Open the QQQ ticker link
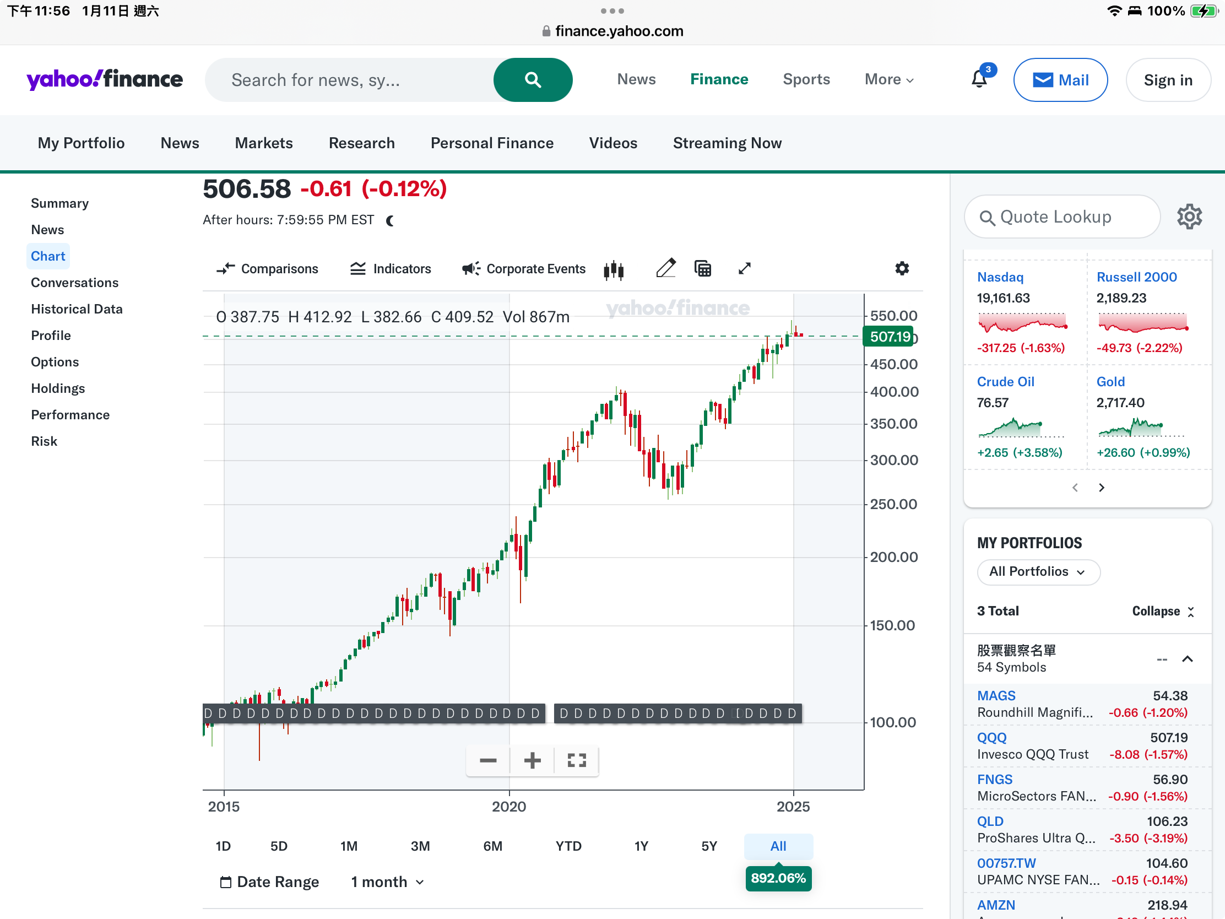 click(x=991, y=738)
